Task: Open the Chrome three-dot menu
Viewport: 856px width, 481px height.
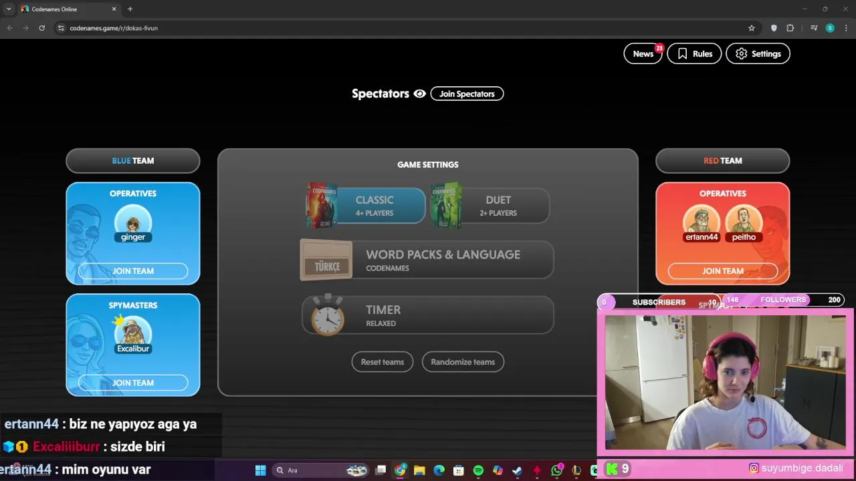Action: tap(846, 28)
